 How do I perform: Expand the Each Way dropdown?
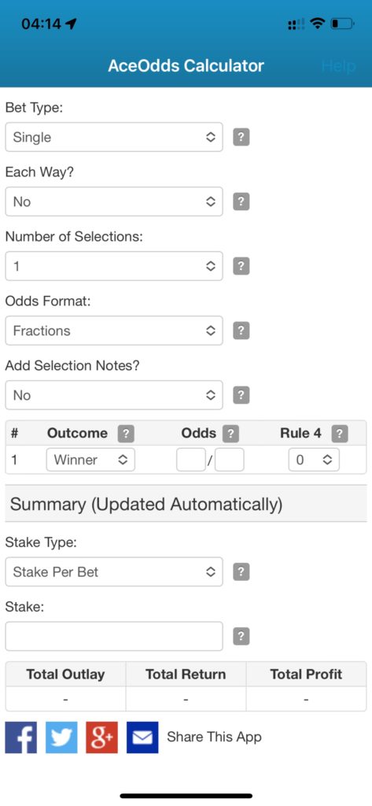pyautogui.click(x=114, y=202)
